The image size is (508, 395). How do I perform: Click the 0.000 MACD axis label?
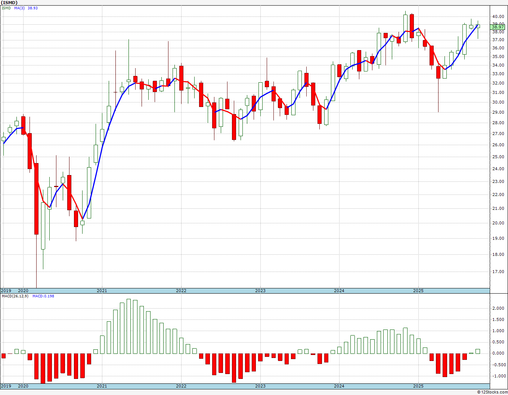click(x=498, y=353)
